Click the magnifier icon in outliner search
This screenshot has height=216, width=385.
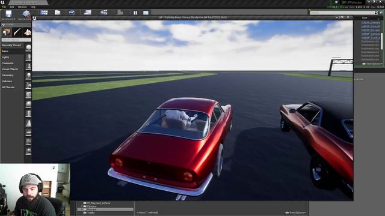(x=376, y=13)
